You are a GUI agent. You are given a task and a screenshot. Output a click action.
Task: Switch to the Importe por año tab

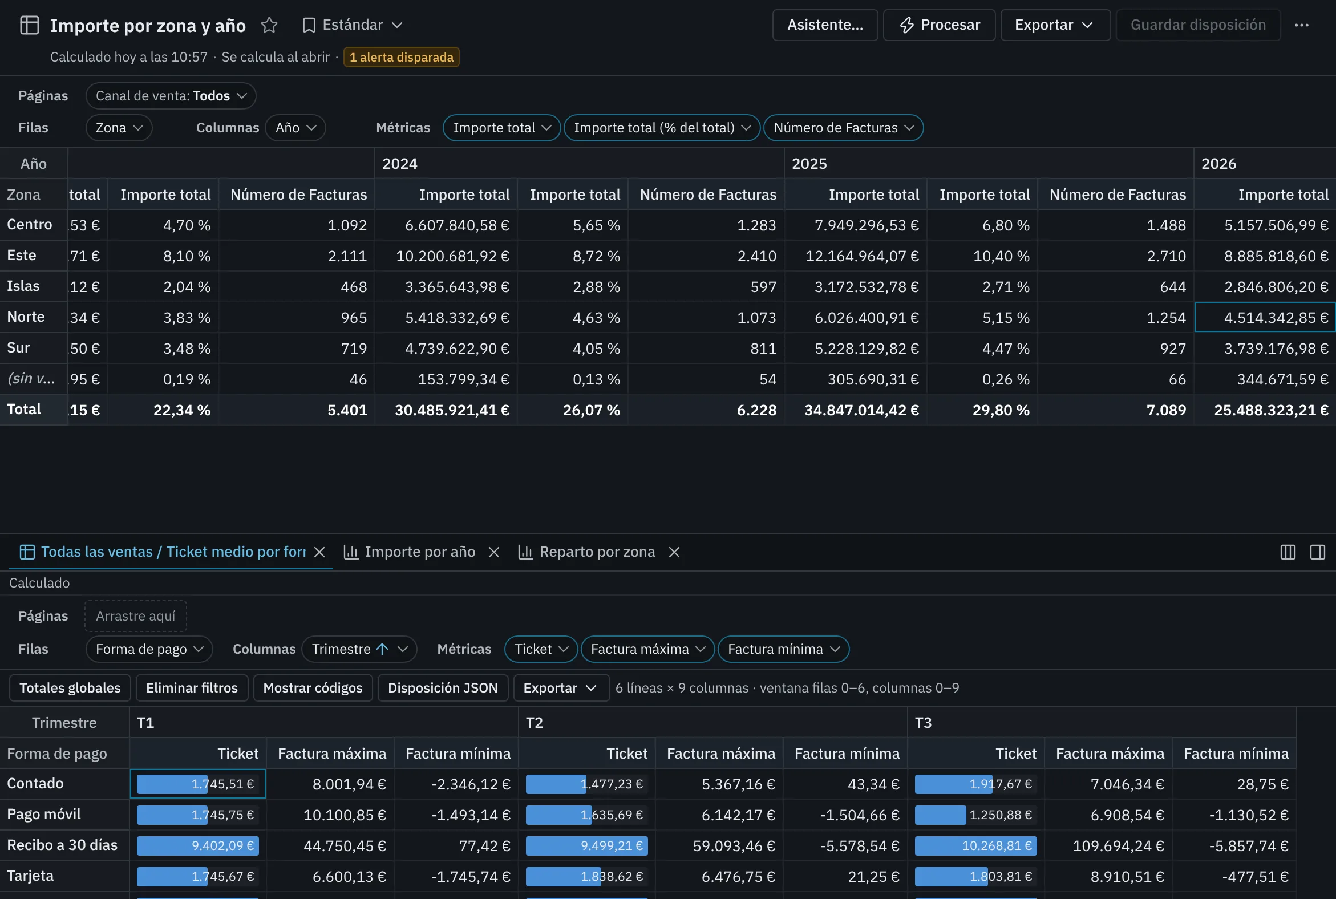(x=410, y=552)
